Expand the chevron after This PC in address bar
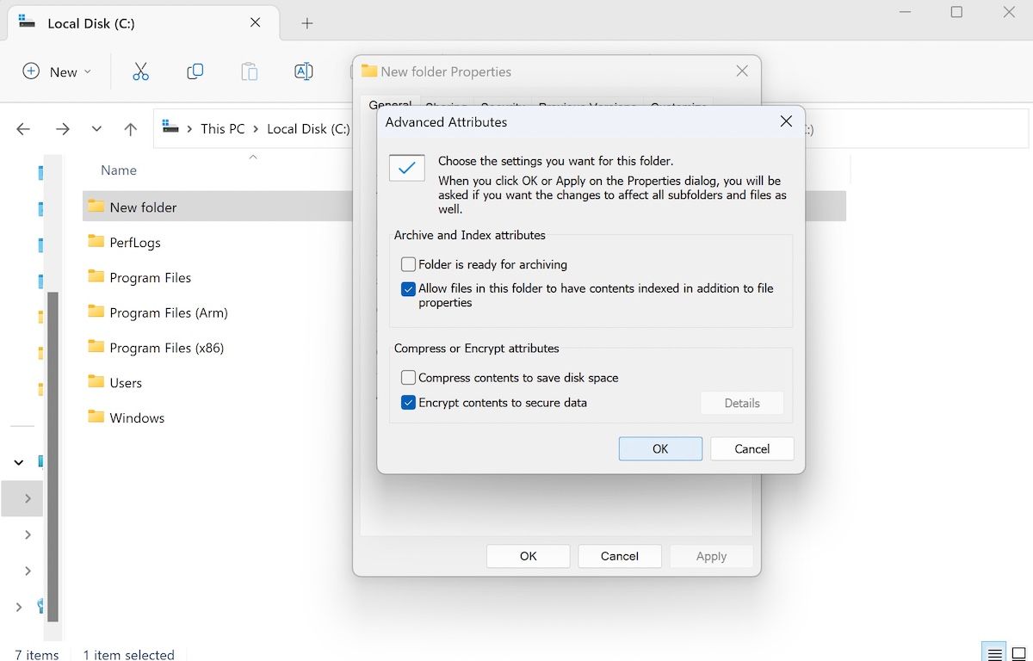The image size is (1033, 661). click(x=256, y=129)
